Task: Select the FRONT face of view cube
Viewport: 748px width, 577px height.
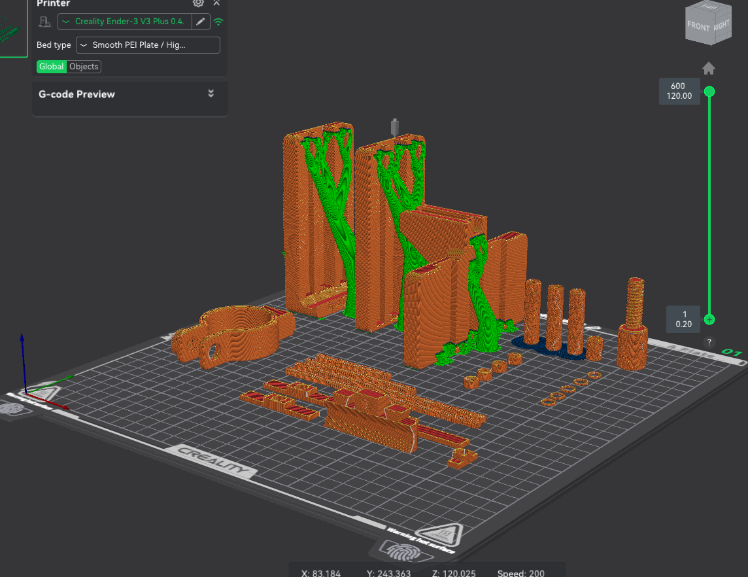Action: point(698,27)
